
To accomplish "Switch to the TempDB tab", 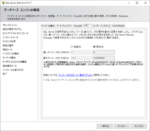I will coord(78,26).
